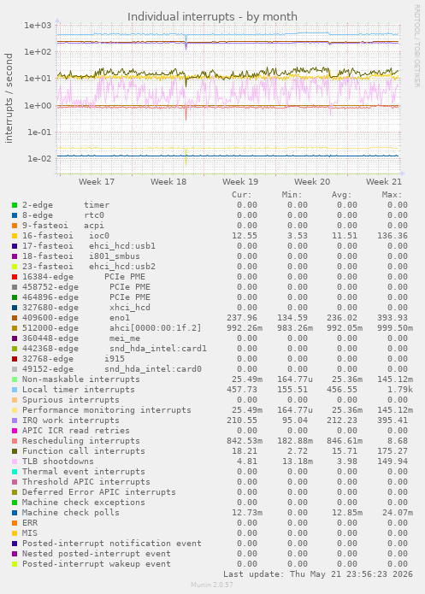Click the IRQ work interrupts purple swatch

(x=15, y=421)
